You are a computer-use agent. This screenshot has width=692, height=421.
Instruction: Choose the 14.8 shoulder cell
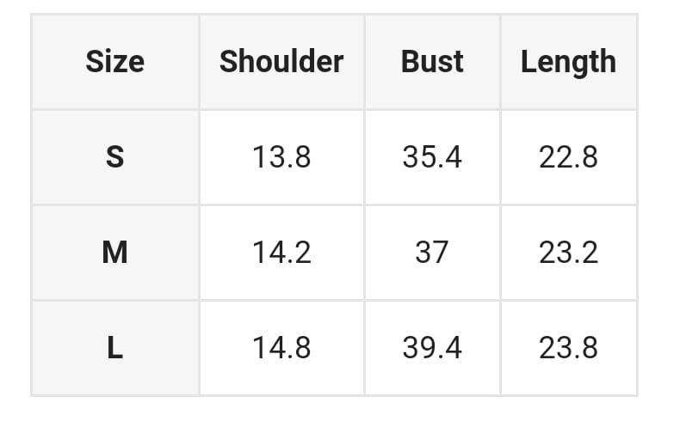(x=281, y=348)
